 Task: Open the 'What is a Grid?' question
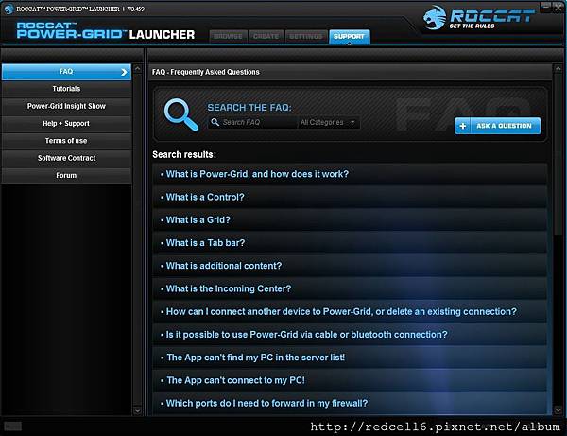point(350,220)
